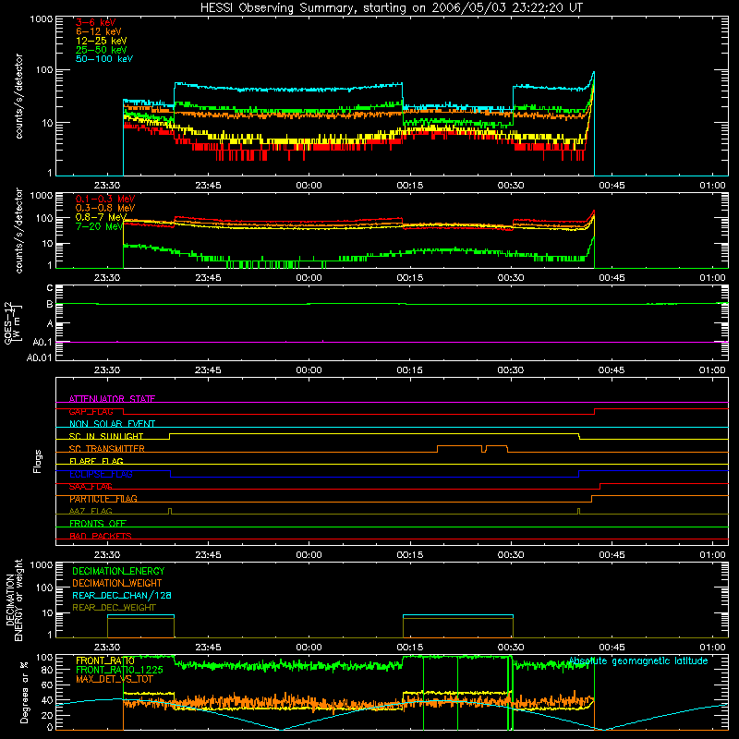
Task: Click the REAR_DEC_CHAN/128 legend label
Action: 122,595
